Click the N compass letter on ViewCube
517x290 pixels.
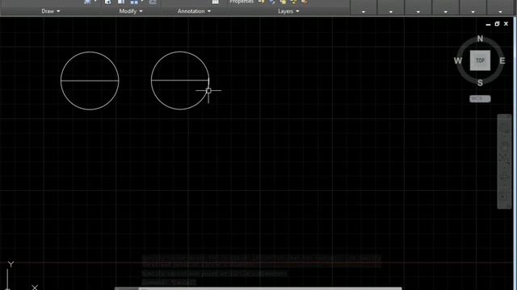[x=480, y=39]
